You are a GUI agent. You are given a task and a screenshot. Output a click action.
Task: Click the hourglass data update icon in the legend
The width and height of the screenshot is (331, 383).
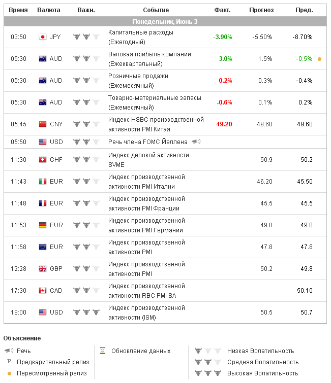point(102,351)
